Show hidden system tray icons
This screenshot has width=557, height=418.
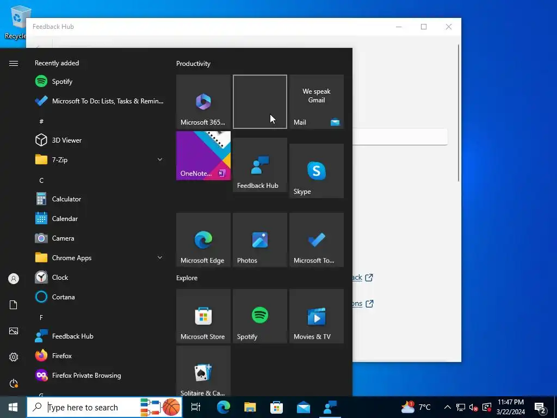click(x=448, y=407)
